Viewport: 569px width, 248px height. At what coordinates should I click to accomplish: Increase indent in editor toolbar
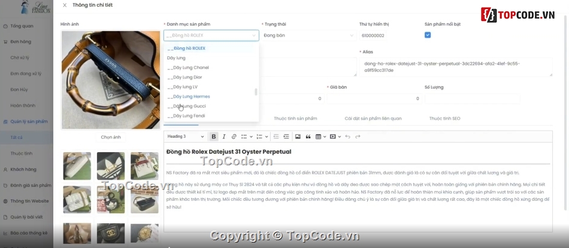click(286, 137)
